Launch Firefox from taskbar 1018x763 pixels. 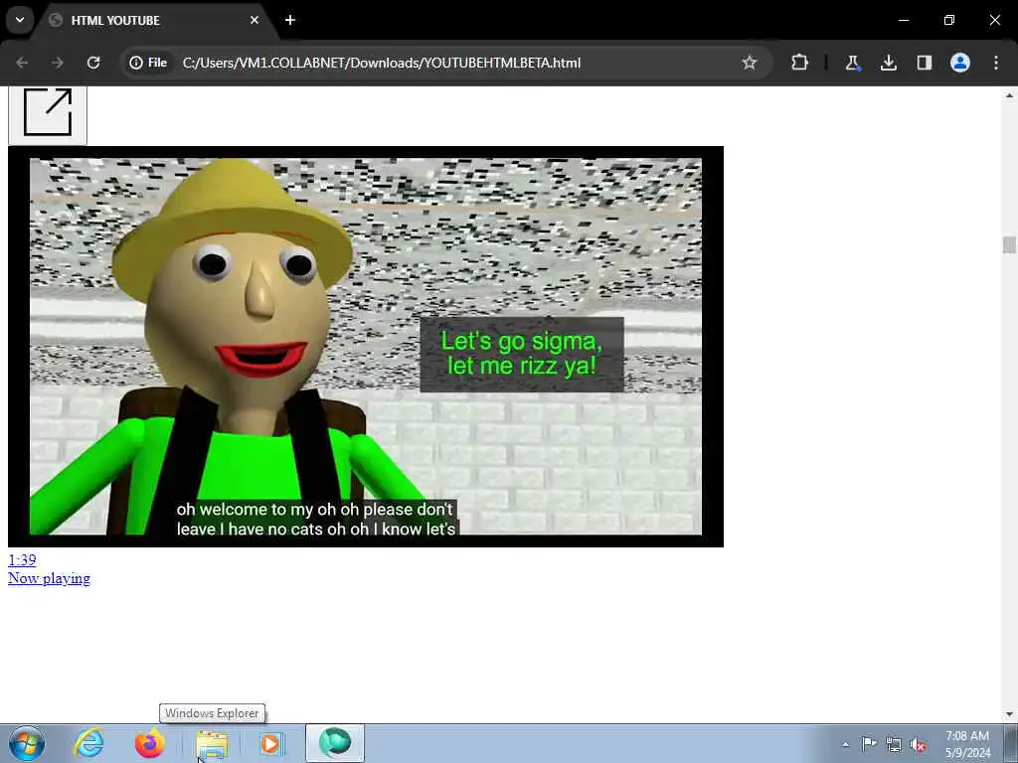[149, 743]
